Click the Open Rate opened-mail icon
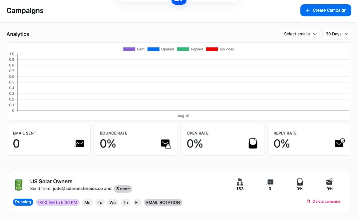This screenshot has height=219, width=357. pyautogui.click(x=253, y=144)
